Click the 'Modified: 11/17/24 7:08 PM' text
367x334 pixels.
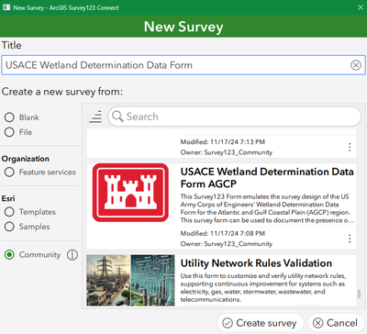pos(223,234)
